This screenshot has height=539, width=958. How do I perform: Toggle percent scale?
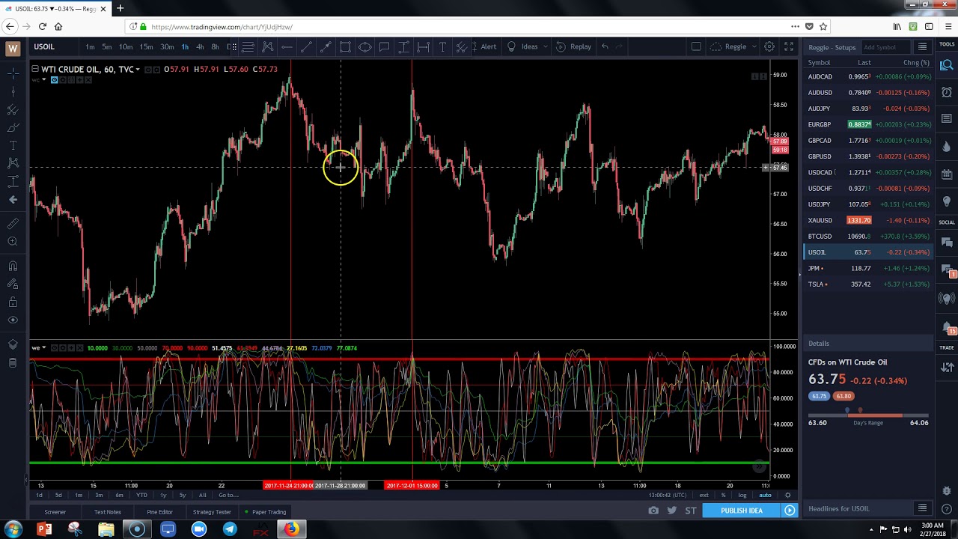click(x=723, y=495)
